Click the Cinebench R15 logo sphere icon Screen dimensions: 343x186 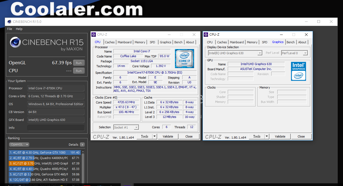[15, 42]
